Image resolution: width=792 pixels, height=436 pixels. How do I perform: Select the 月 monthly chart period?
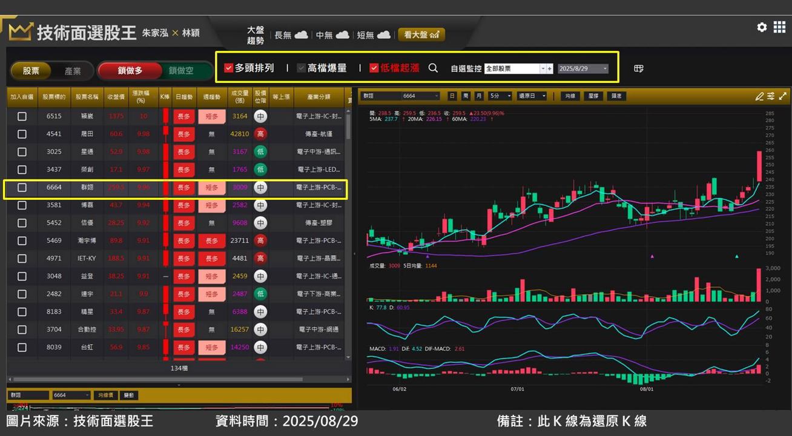point(478,96)
